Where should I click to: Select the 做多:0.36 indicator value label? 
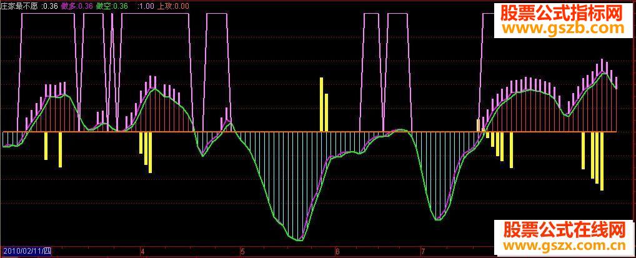pos(77,6)
